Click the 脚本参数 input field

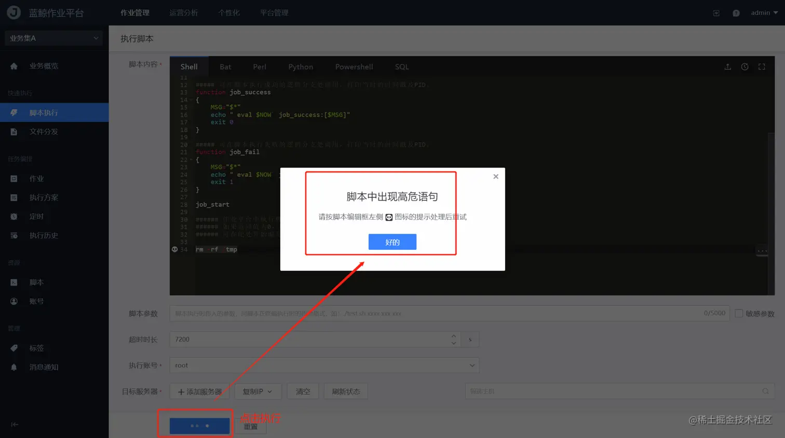pyautogui.click(x=450, y=314)
